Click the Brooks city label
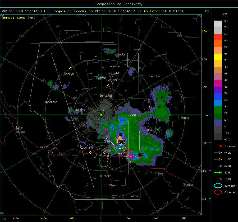This screenshot has height=222, width=238. click(188, 185)
